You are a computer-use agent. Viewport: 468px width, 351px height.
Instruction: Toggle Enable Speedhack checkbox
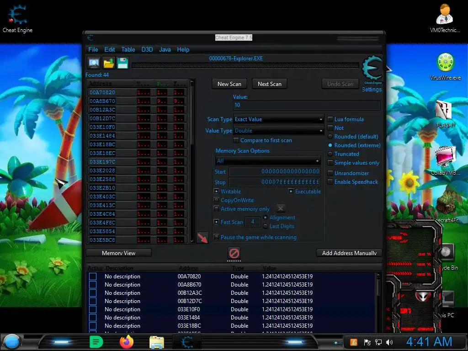point(330,182)
